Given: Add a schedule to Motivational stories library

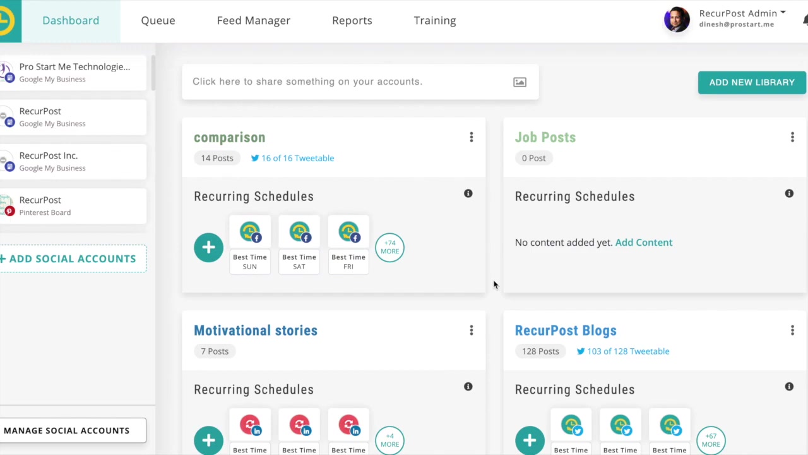Looking at the screenshot, I should coord(208,440).
